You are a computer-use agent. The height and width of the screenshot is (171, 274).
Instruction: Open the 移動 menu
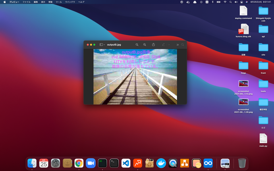tap(50, 2)
